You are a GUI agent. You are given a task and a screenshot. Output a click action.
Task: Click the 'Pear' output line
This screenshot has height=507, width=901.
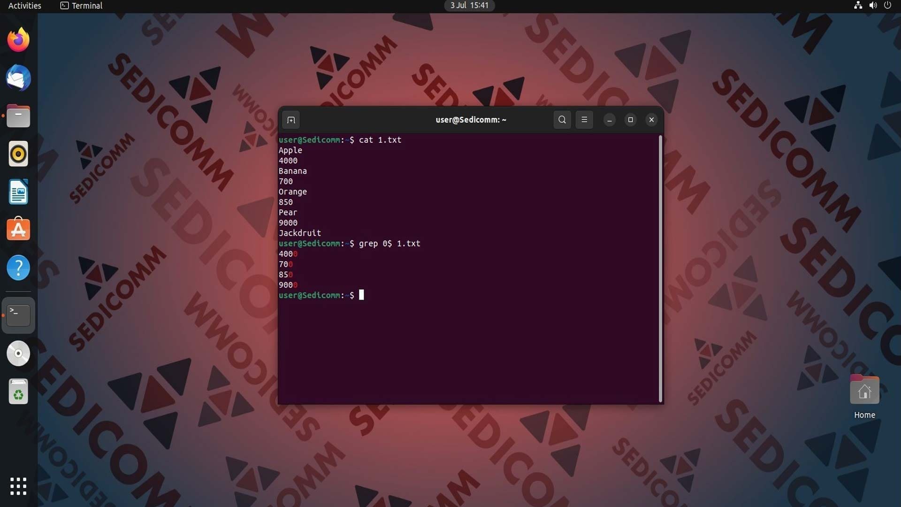pyautogui.click(x=288, y=212)
